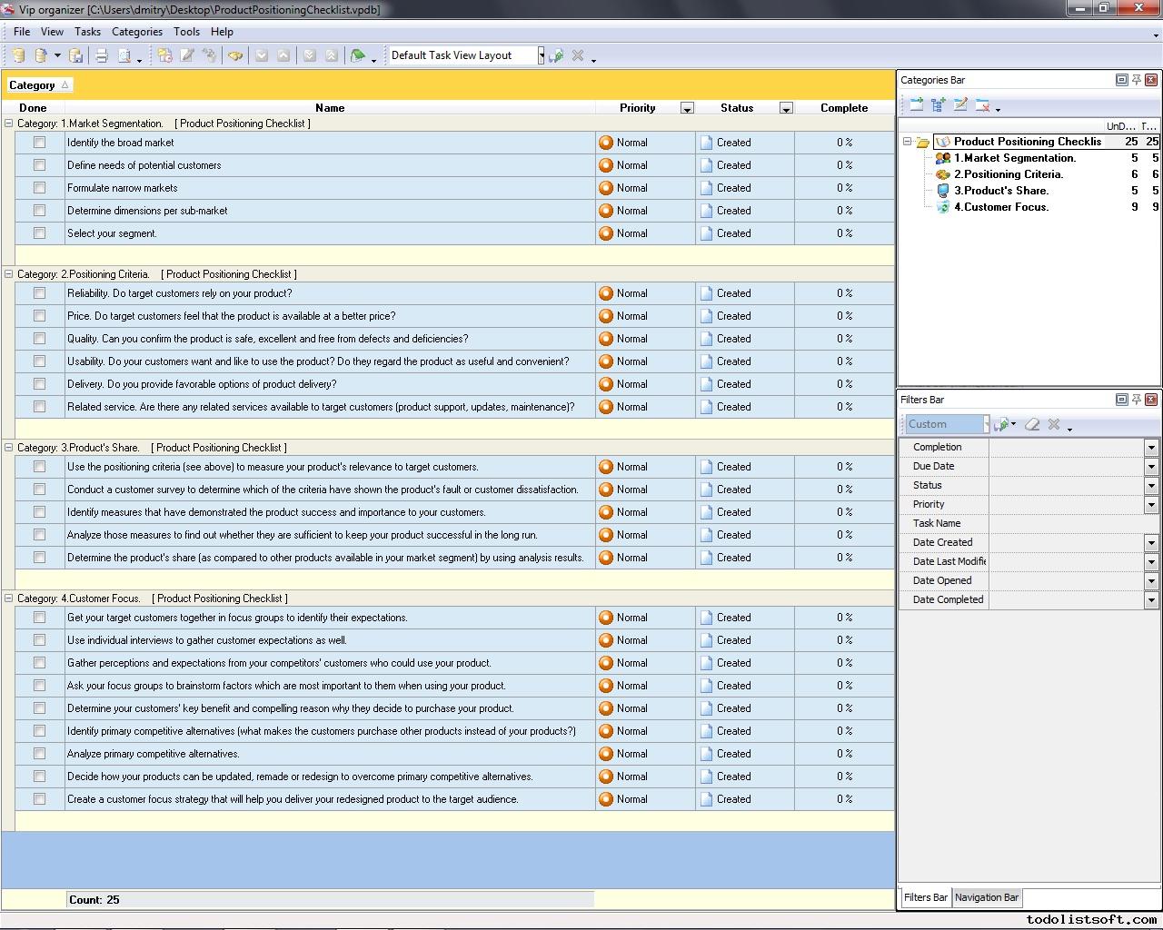The image size is (1163, 930).
Task: Mark 'Select your segment.' task as done
Action: [39, 233]
